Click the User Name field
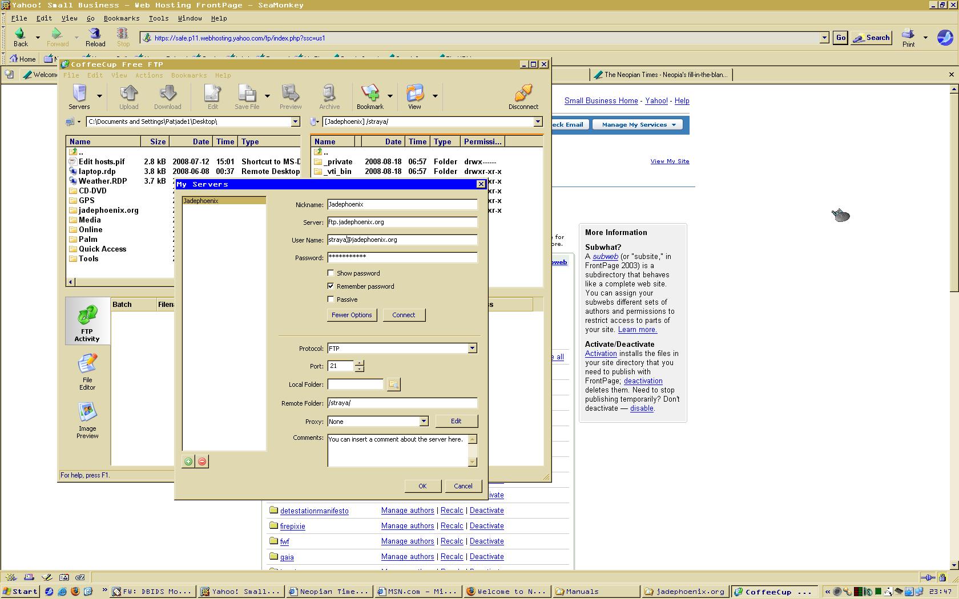This screenshot has height=599, width=959. [x=402, y=240]
